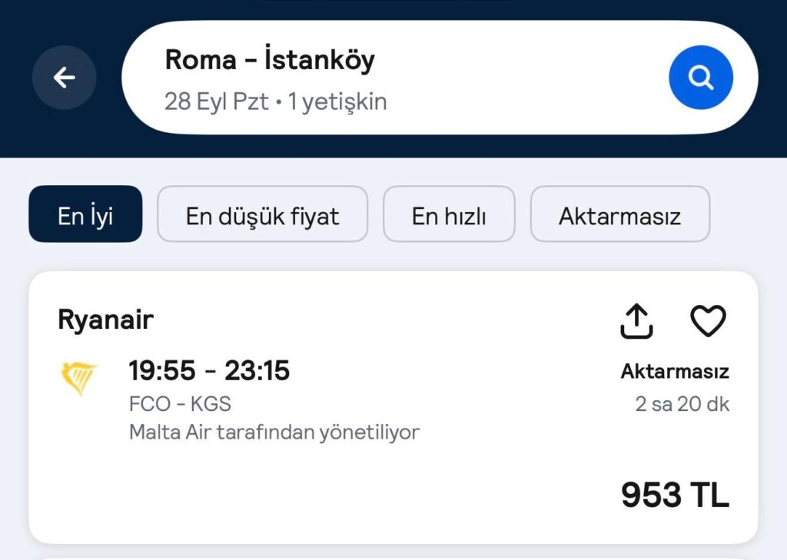
Task: Tap the FCO – KGS route text
Action: tap(180, 403)
